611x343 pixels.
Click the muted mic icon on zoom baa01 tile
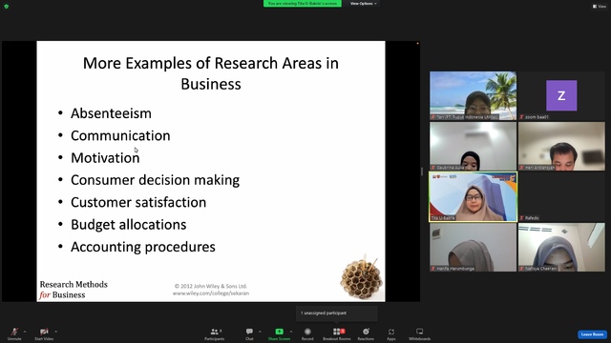point(522,117)
